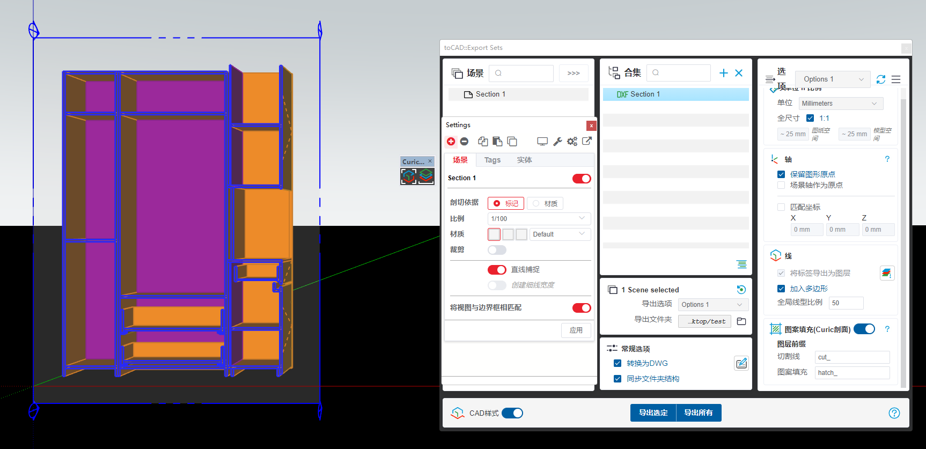Click the wrench icon in Settings toolbar
Screen dimensions: 926x449
pos(557,142)
